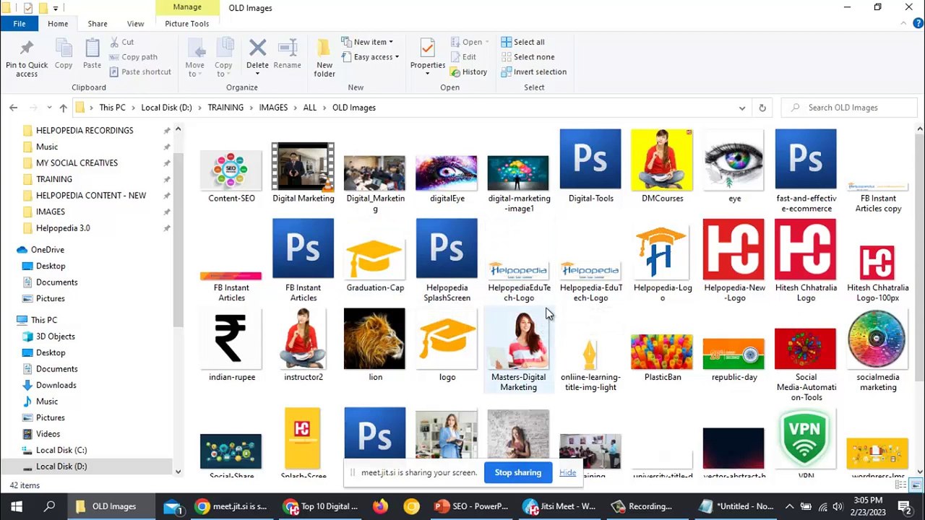Click Copy path in the ribbon
Image resolution: width=925 pixels, height=520 pixels.
(134, 57)
